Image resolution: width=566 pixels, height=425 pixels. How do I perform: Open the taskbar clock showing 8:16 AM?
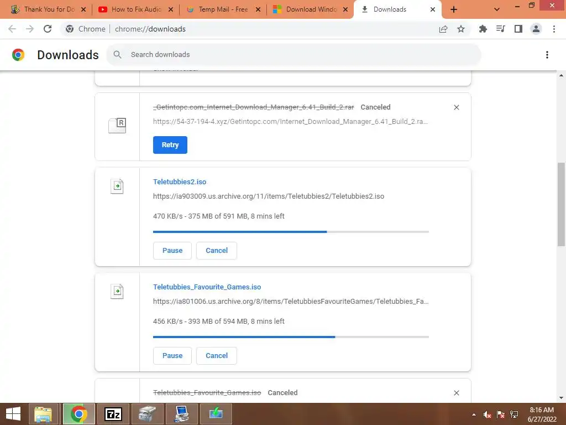pos(542,414)
